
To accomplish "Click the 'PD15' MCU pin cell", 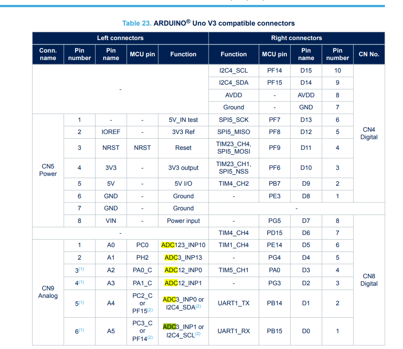I will [274, 233].
